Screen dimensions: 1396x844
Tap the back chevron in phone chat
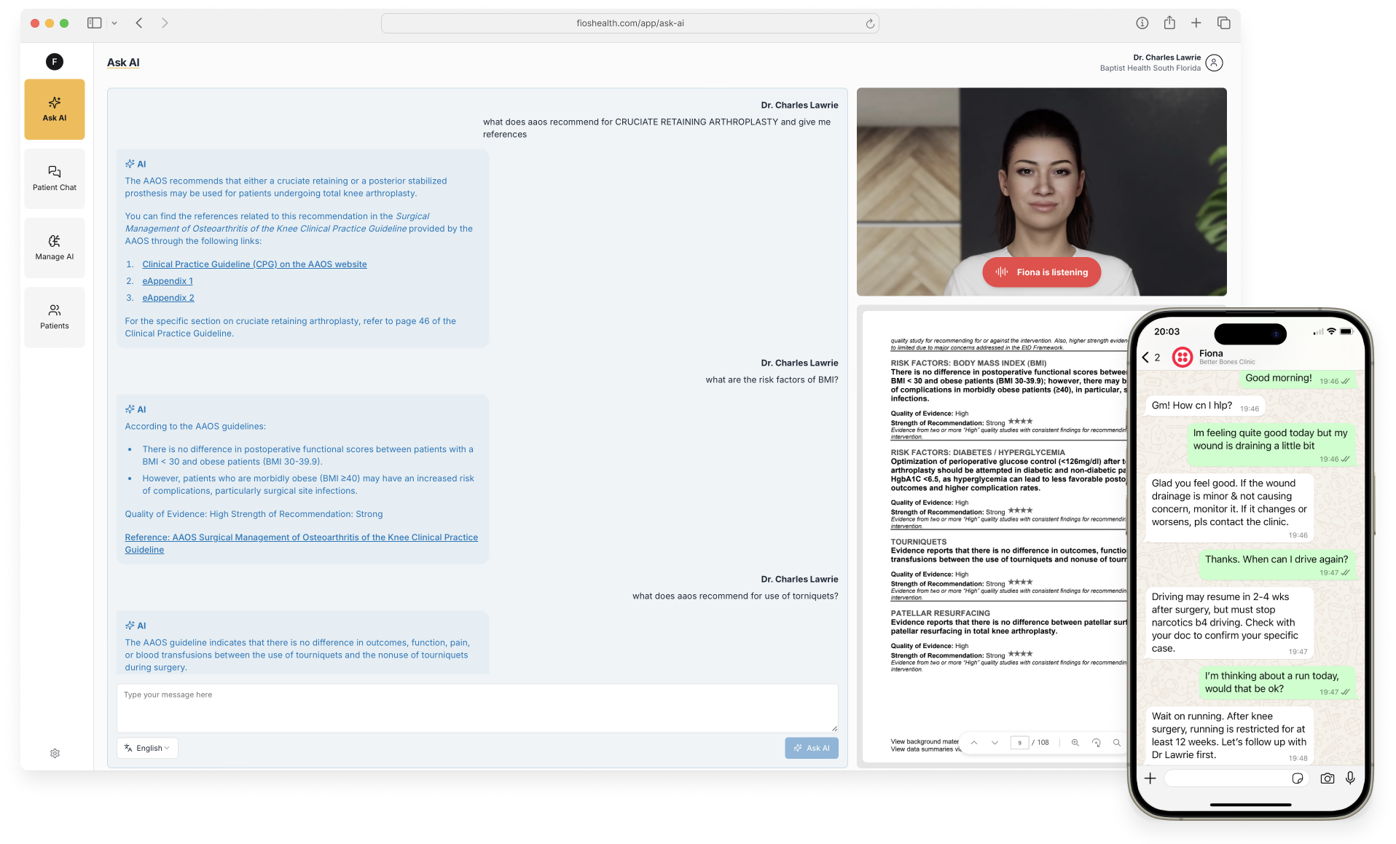1145,358
